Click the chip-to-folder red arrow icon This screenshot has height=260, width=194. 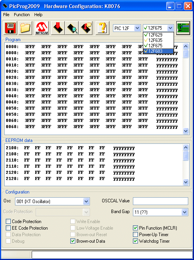[x=86, y=28]
